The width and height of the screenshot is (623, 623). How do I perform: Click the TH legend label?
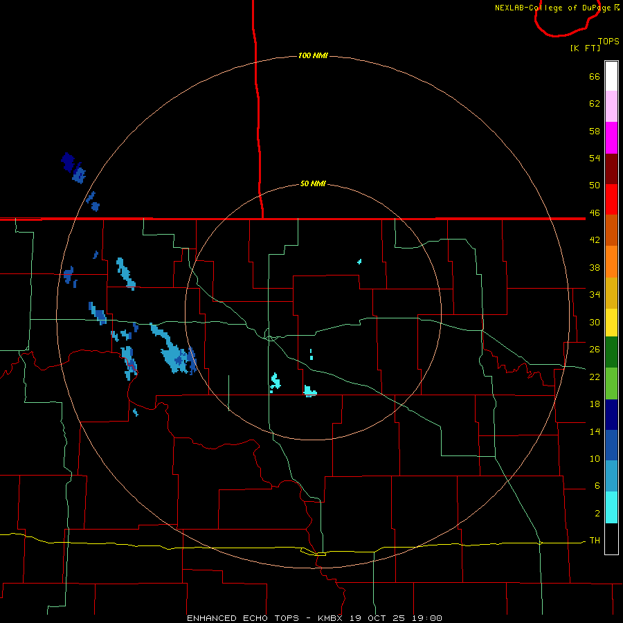pyautogui.click(x=595, y=541)
